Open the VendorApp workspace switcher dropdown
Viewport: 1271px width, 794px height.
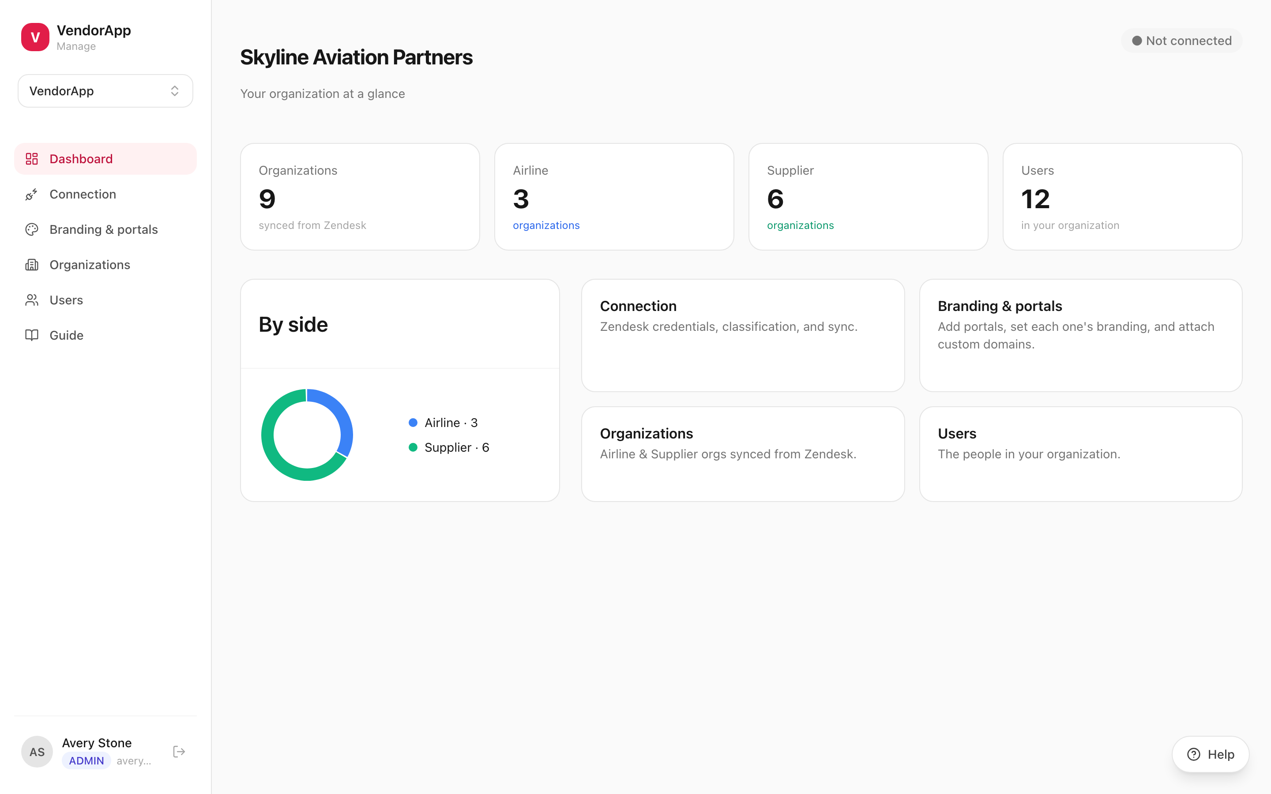pyautogui.click(x=105, y=91)
